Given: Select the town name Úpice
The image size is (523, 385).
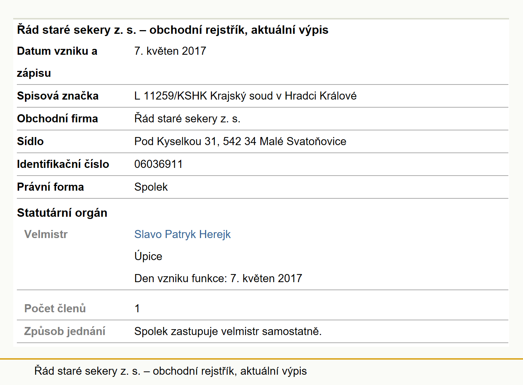Looking at the screenshot, I should pos(148,256).
